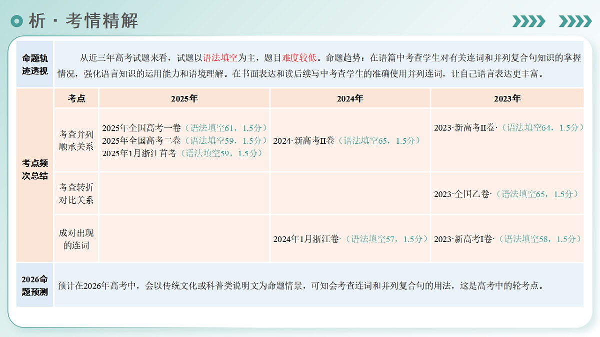Click the slide title 析·考情精解

(83, 21)
